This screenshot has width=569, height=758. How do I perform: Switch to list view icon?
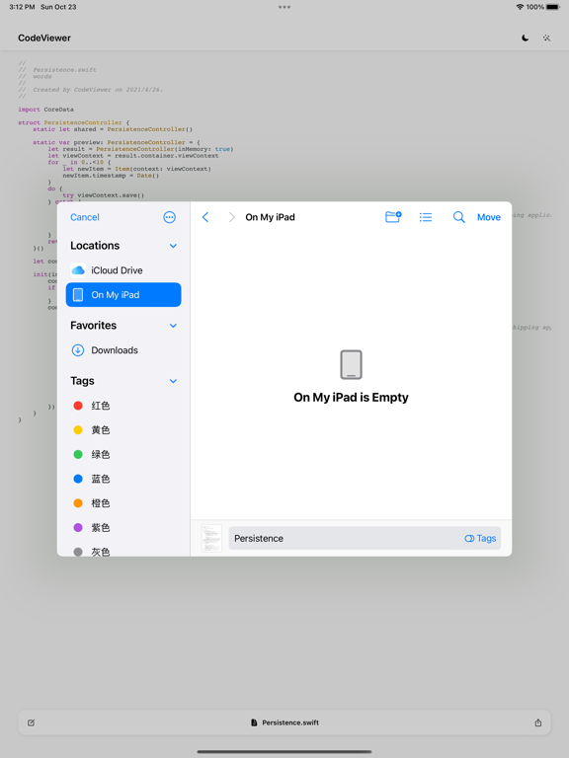tap(426, 217)
